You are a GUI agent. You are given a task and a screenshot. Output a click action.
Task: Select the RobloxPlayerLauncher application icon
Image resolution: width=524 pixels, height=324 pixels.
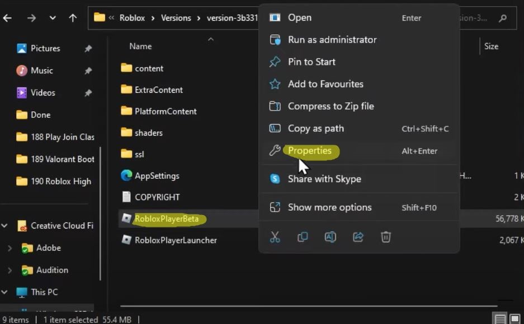tap(126, 240)
